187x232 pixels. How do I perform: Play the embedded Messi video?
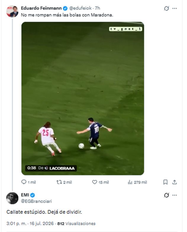pyautogui.click(x=83, y=98)
